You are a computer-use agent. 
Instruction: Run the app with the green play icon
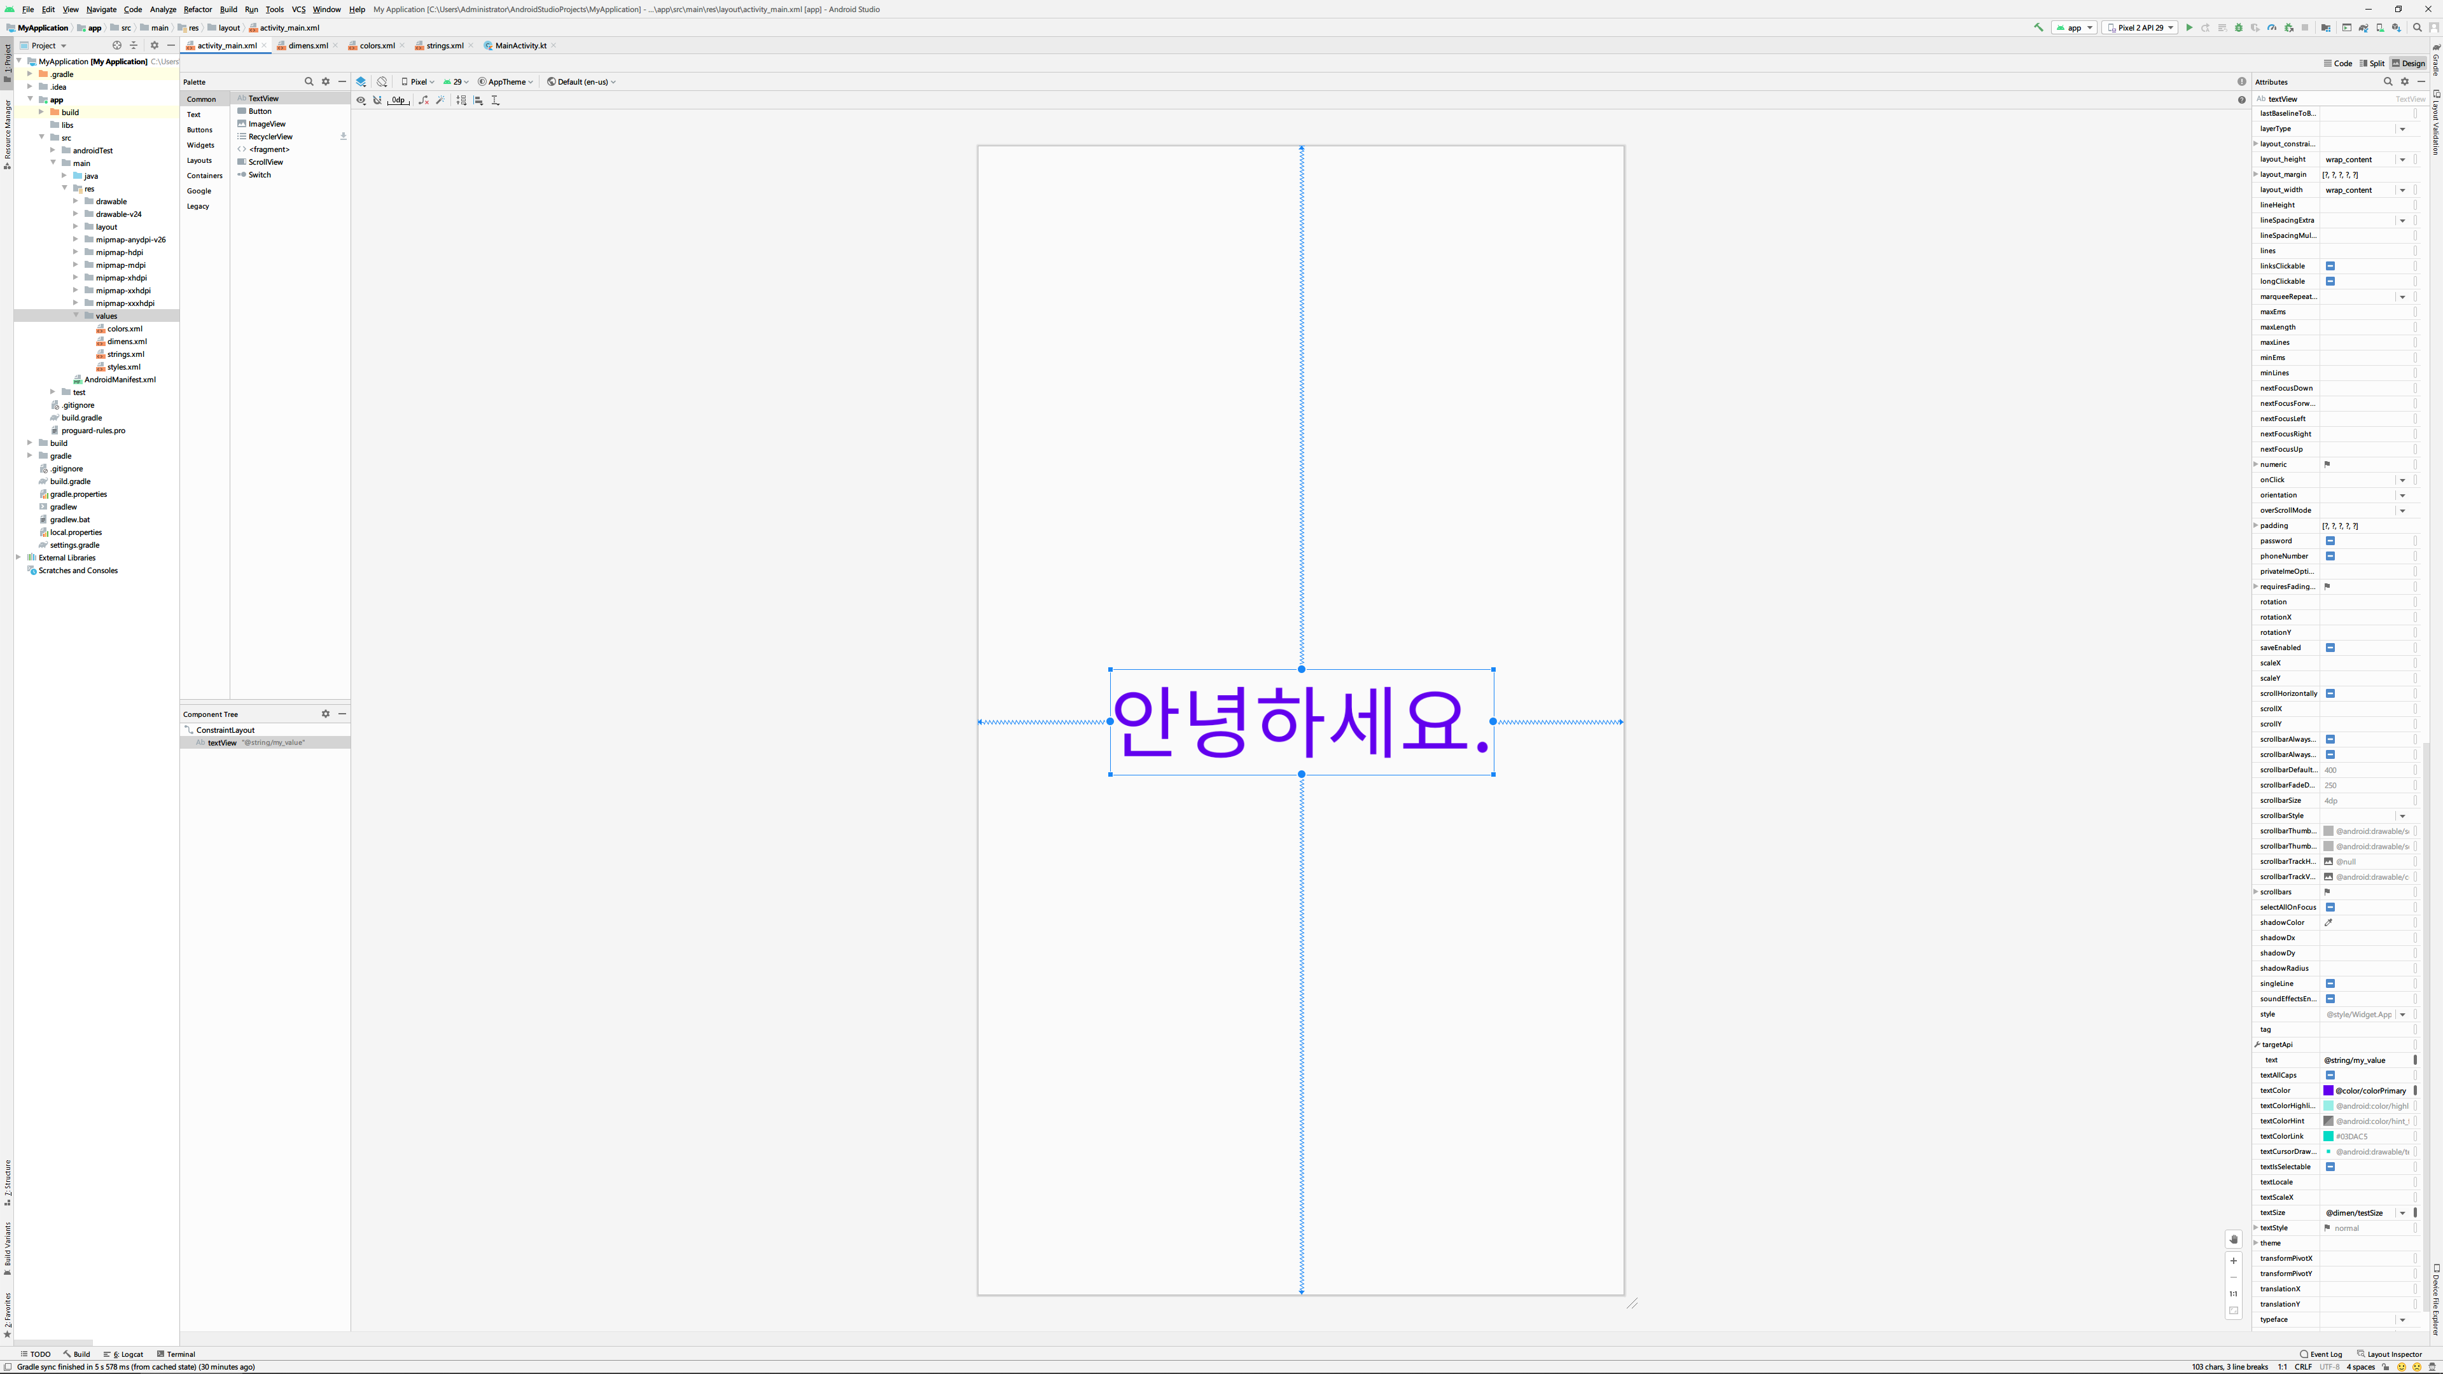pyautogui.click(x=2189, y=27)
